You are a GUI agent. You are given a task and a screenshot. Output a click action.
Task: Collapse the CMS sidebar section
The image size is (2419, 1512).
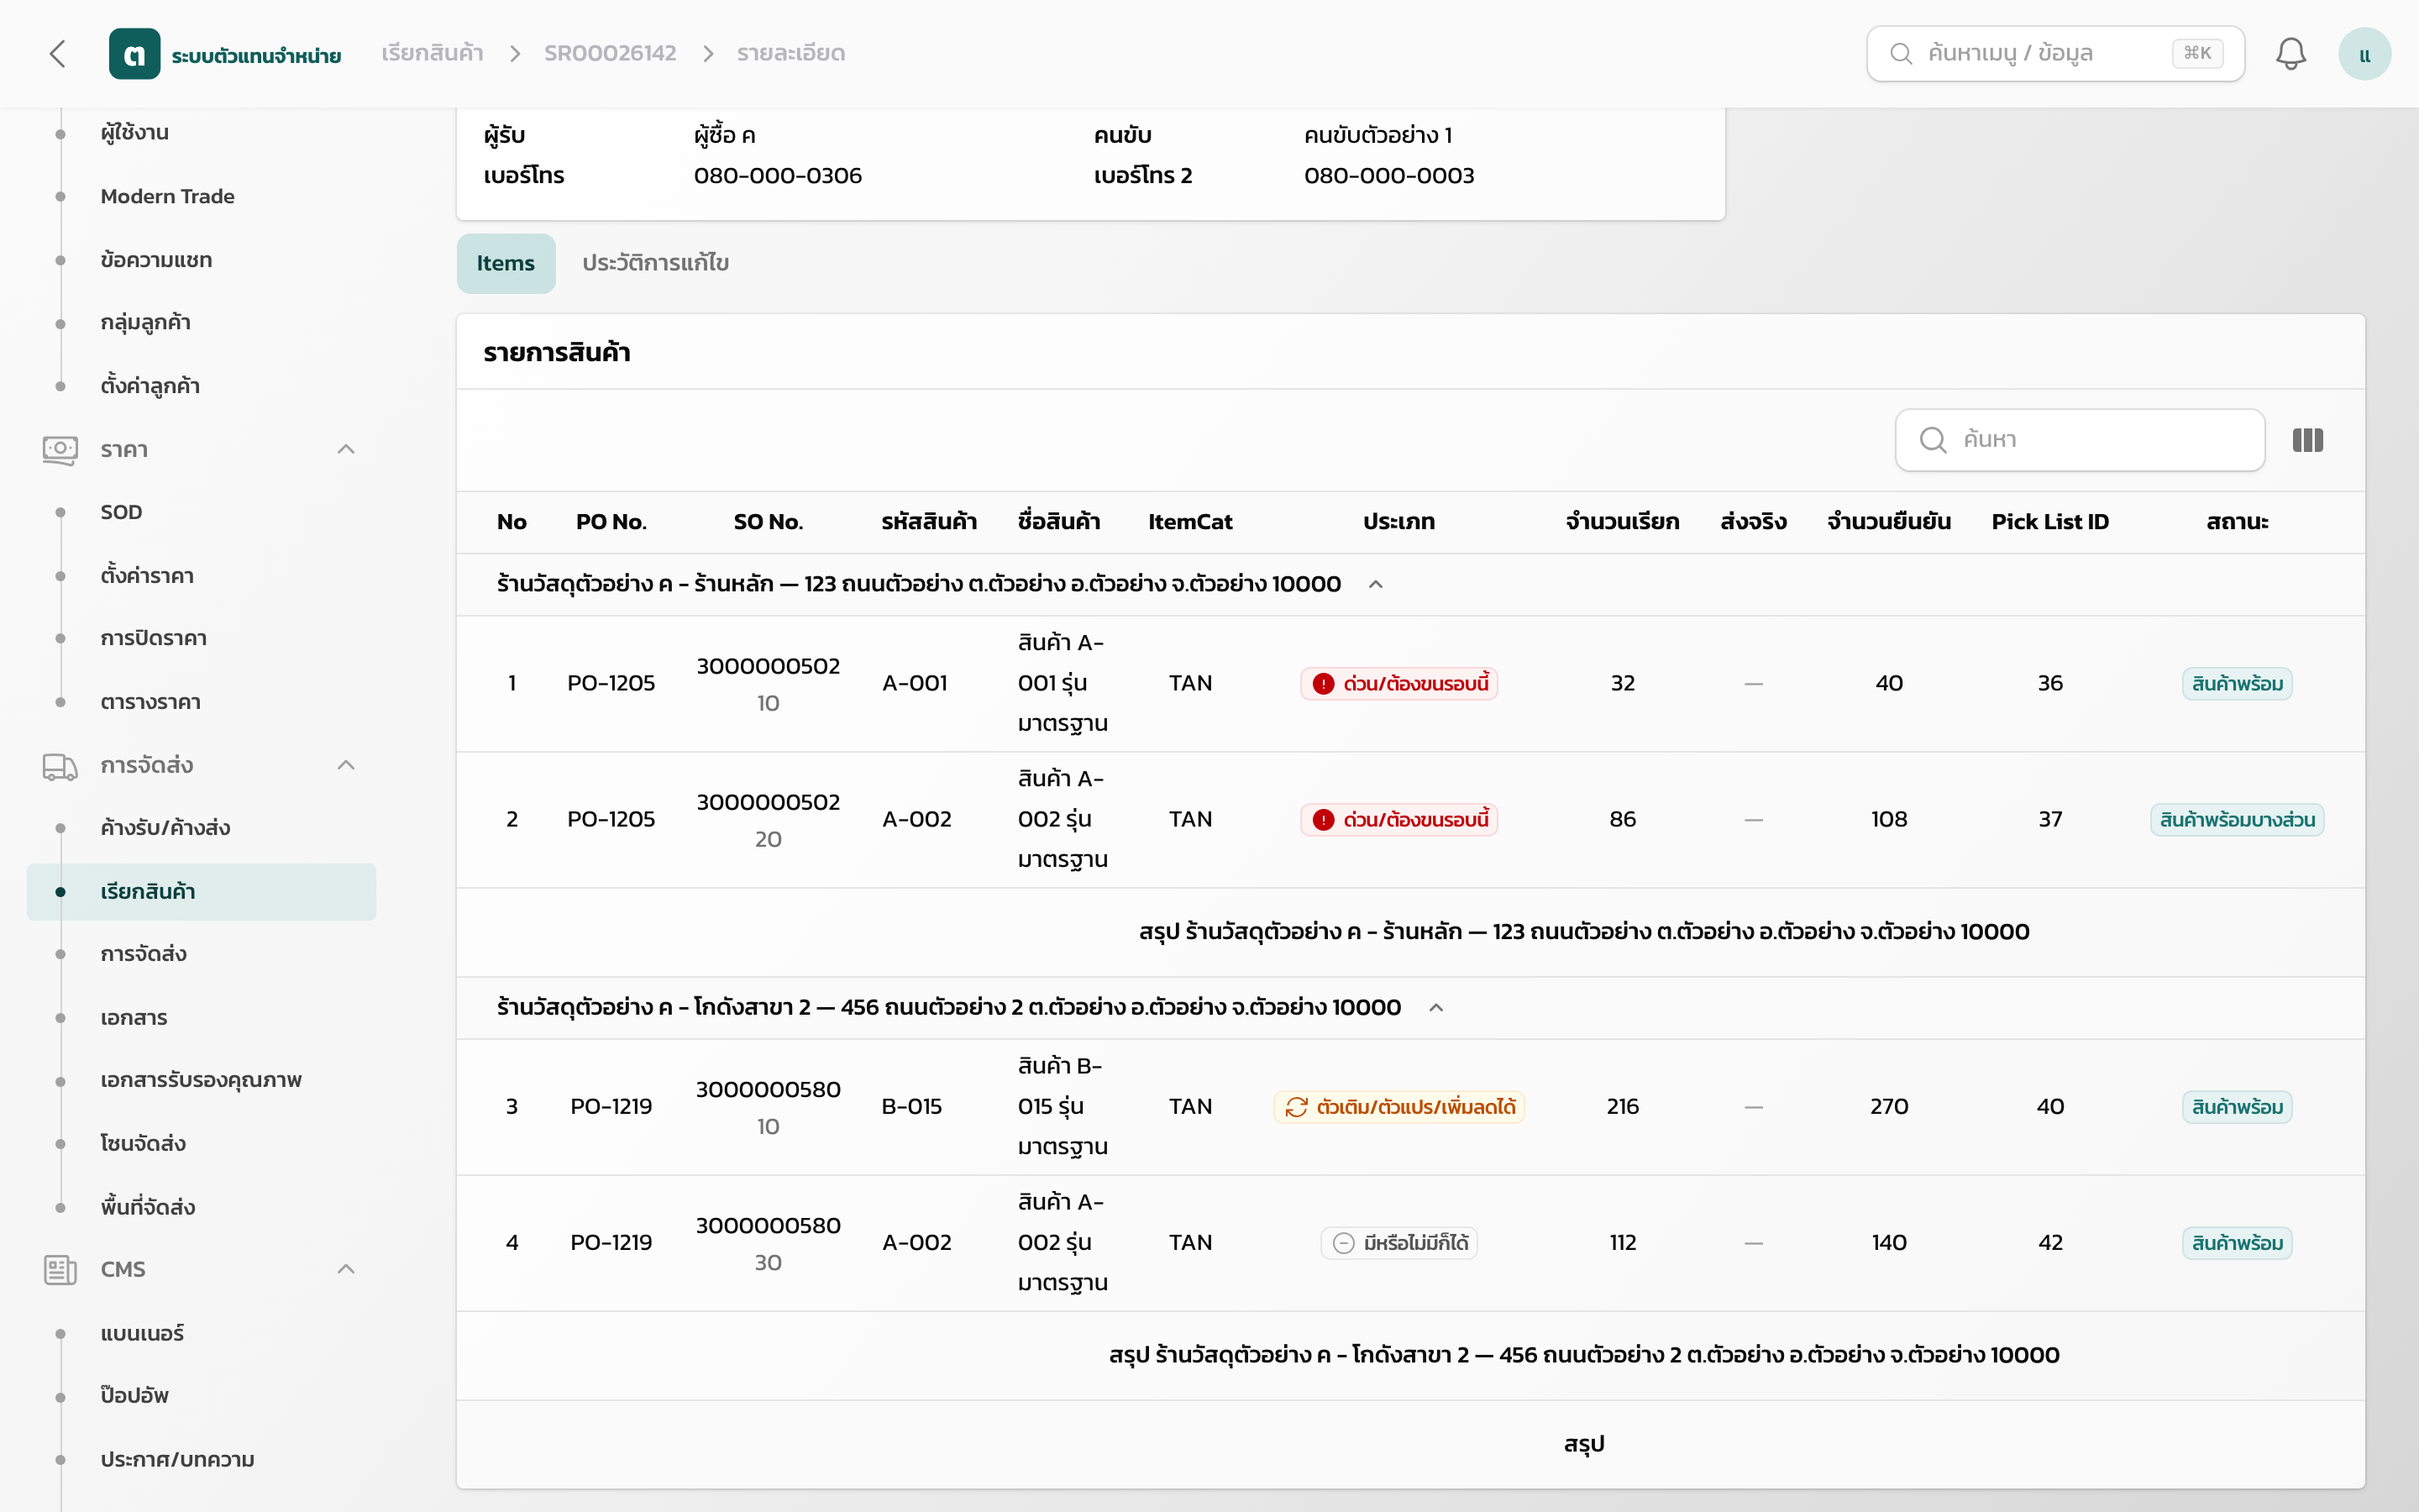[346, 1270]
